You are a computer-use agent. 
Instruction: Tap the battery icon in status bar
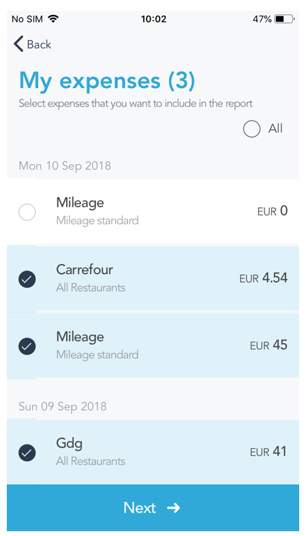[x=285, y=19]
